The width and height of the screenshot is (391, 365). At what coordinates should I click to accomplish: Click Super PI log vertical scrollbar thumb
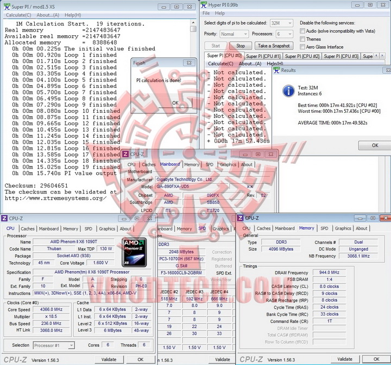(193, 29)
